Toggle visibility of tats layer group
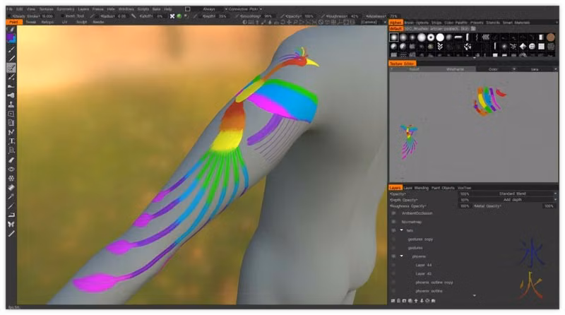Viewport: 565px width, 315px height. point(393,230)
